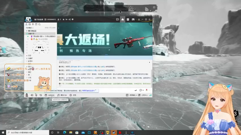Open the YY raccoon app on taskbar
Viewport: 241px width, 135px height.
108,133
